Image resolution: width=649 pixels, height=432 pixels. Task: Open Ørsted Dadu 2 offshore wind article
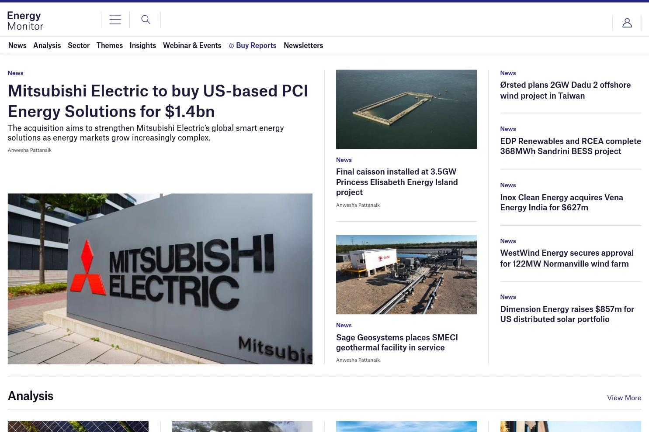click(566, 90)
